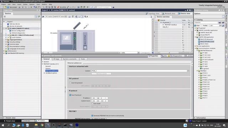The image size is (228, 128).
Task: Toggle the Use ISO protocol checkbox
Action: 70,83
